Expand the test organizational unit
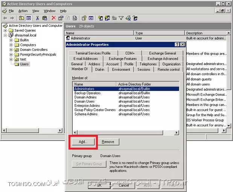This screenshot has width=233, height=192. 11,59
